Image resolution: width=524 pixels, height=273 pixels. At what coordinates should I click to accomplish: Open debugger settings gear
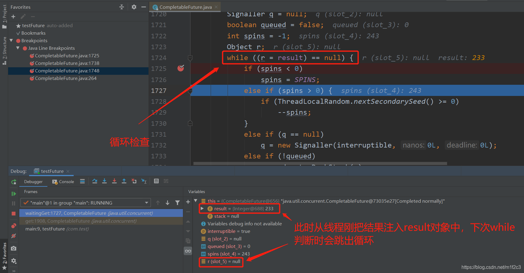(x=14, y=261)
